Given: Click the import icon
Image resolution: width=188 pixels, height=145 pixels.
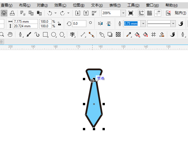Looking at the screenshot, I should tap(78, 13).
